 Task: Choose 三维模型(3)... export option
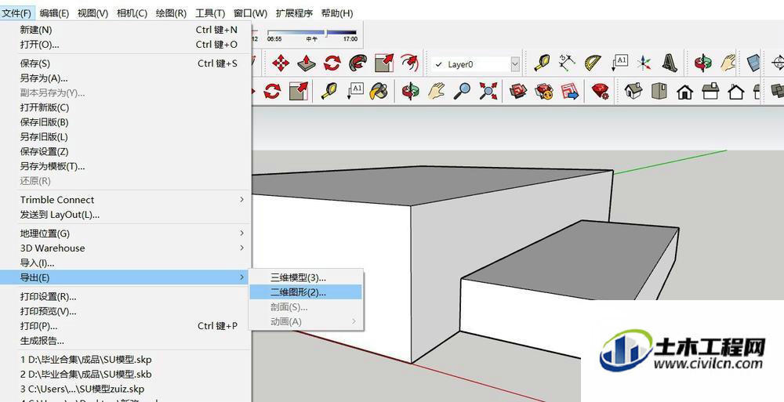pos(306,277)
